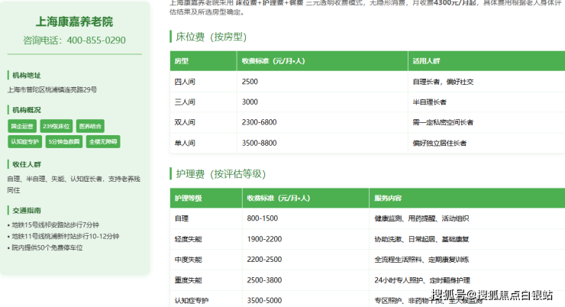565x307 pixels.
Task: Select the 四人间 row cell
Action: (203, 82)
